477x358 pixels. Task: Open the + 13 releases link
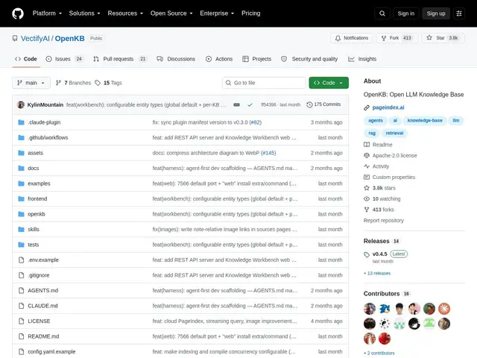[x=377, y=274]
